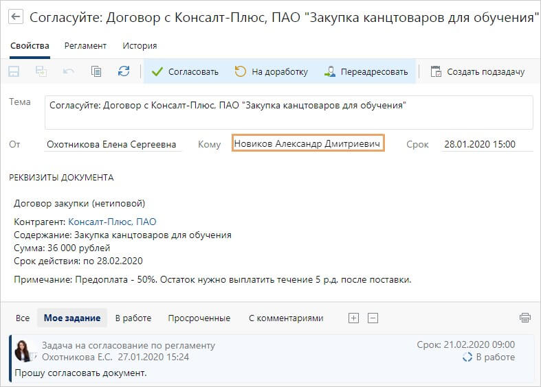The image size is (541, 387).
Task: Click the back arrow icon
Action: point(16,16)
